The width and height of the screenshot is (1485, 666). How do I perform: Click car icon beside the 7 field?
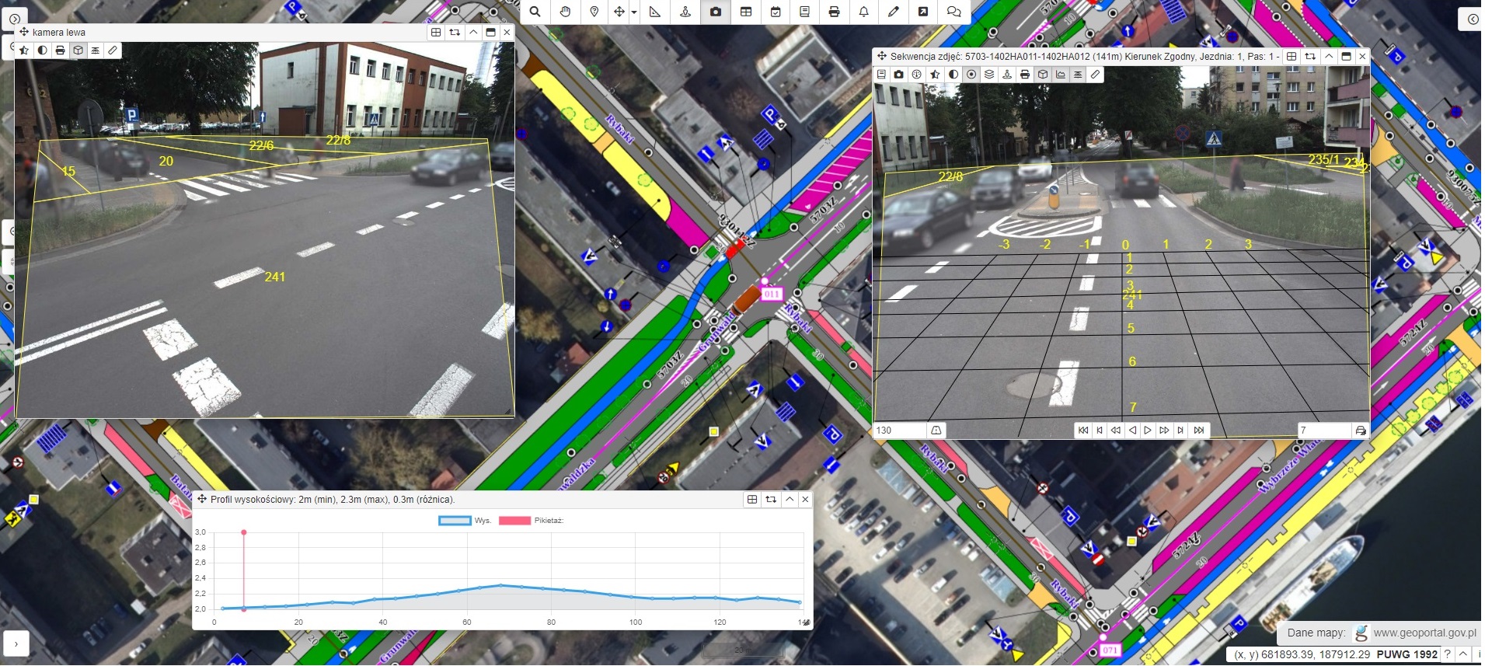1361,430
